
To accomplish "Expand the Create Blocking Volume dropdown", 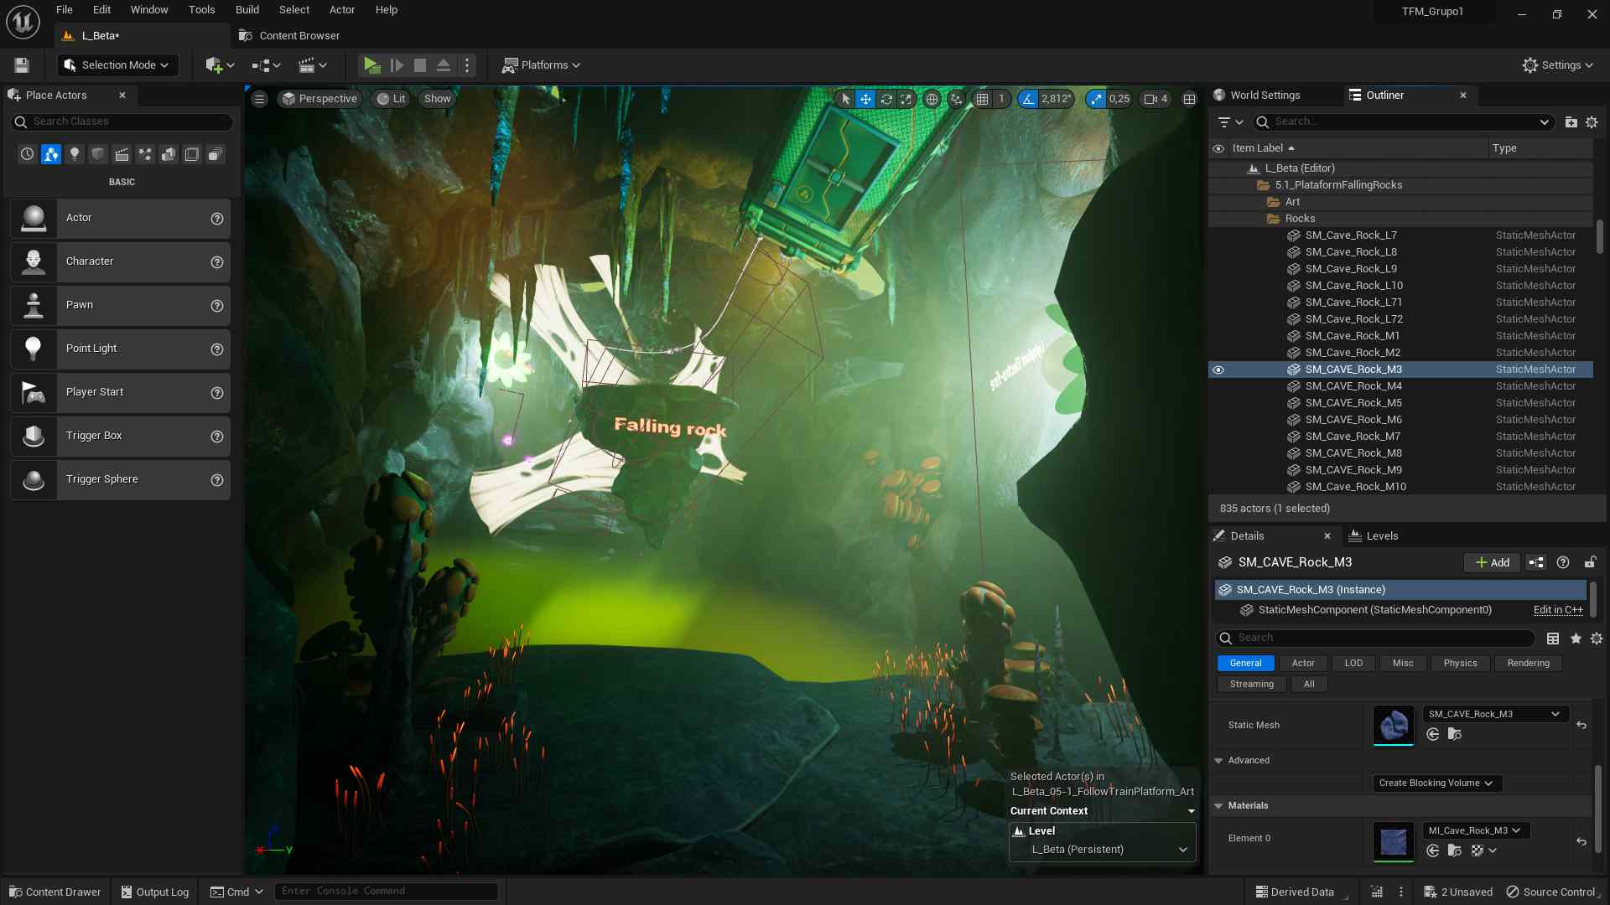I will 1436,783.
